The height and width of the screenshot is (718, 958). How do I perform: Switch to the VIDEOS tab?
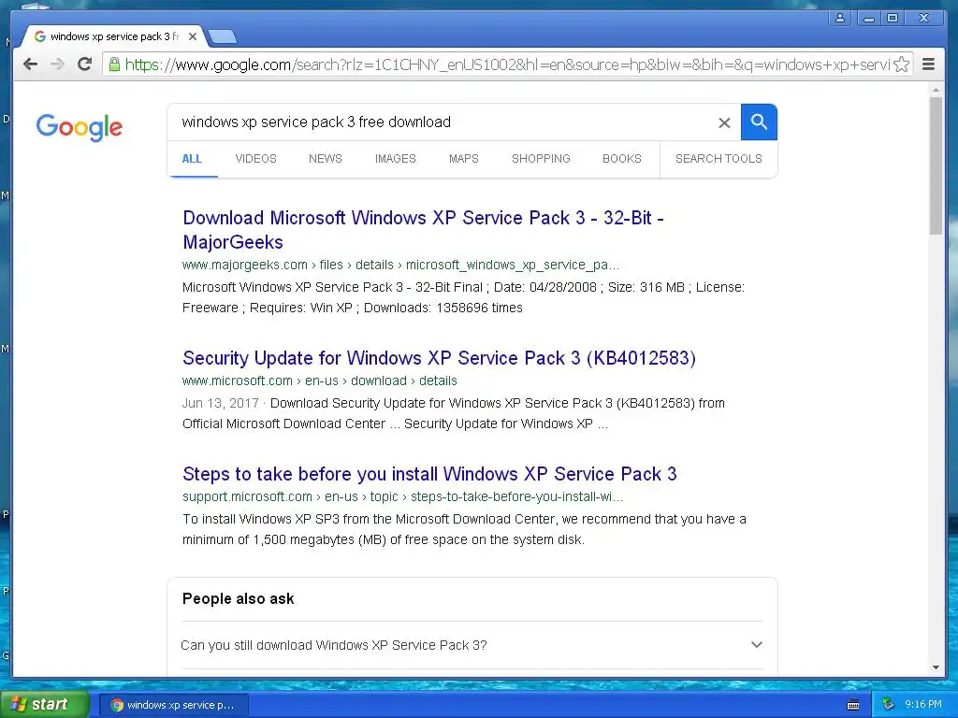click(x=255, y=159)
